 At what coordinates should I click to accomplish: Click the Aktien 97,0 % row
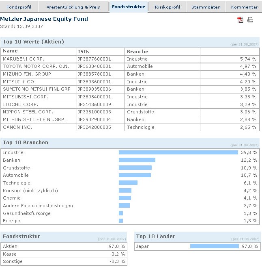pos(64,246)
